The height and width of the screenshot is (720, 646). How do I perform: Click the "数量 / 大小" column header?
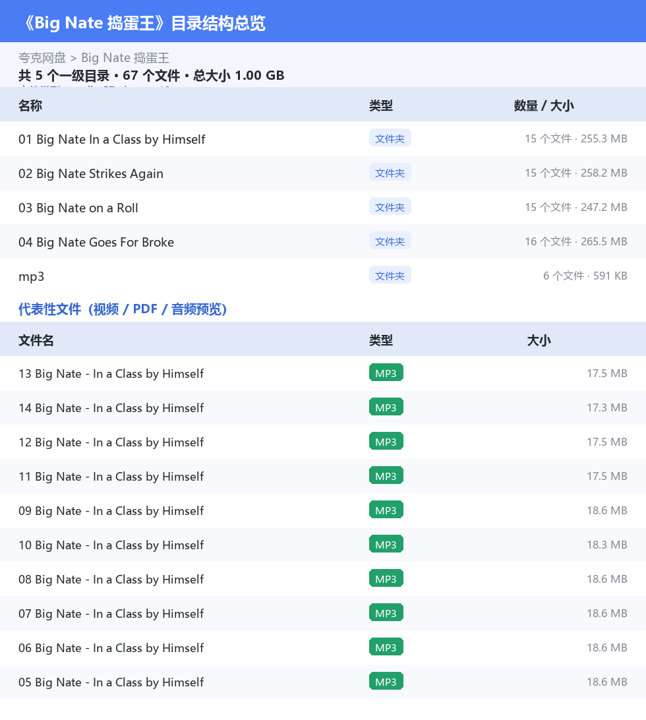(x=544, y=105)
